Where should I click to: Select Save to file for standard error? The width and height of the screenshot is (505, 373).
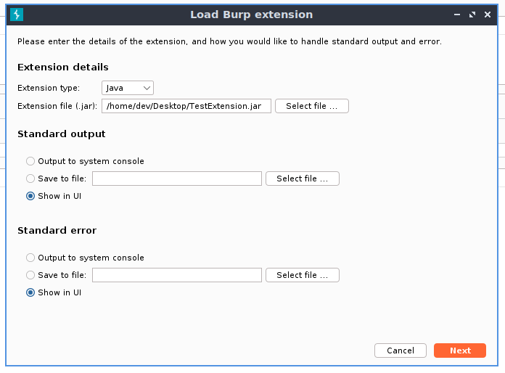pyautogui.click(x=30, y=275)
